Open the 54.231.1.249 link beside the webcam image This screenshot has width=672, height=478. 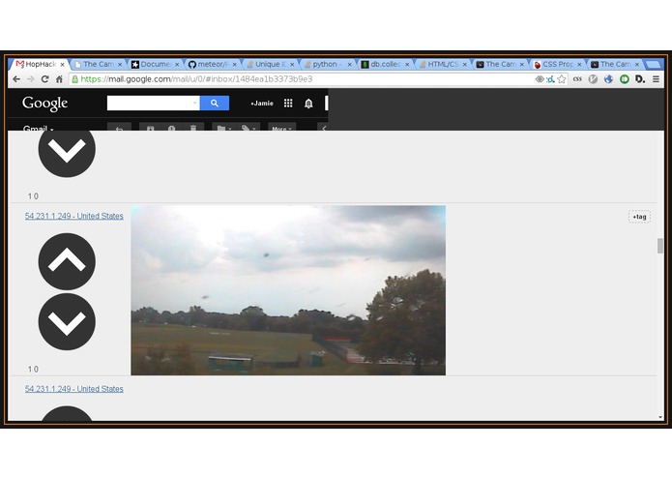[74, 216]
